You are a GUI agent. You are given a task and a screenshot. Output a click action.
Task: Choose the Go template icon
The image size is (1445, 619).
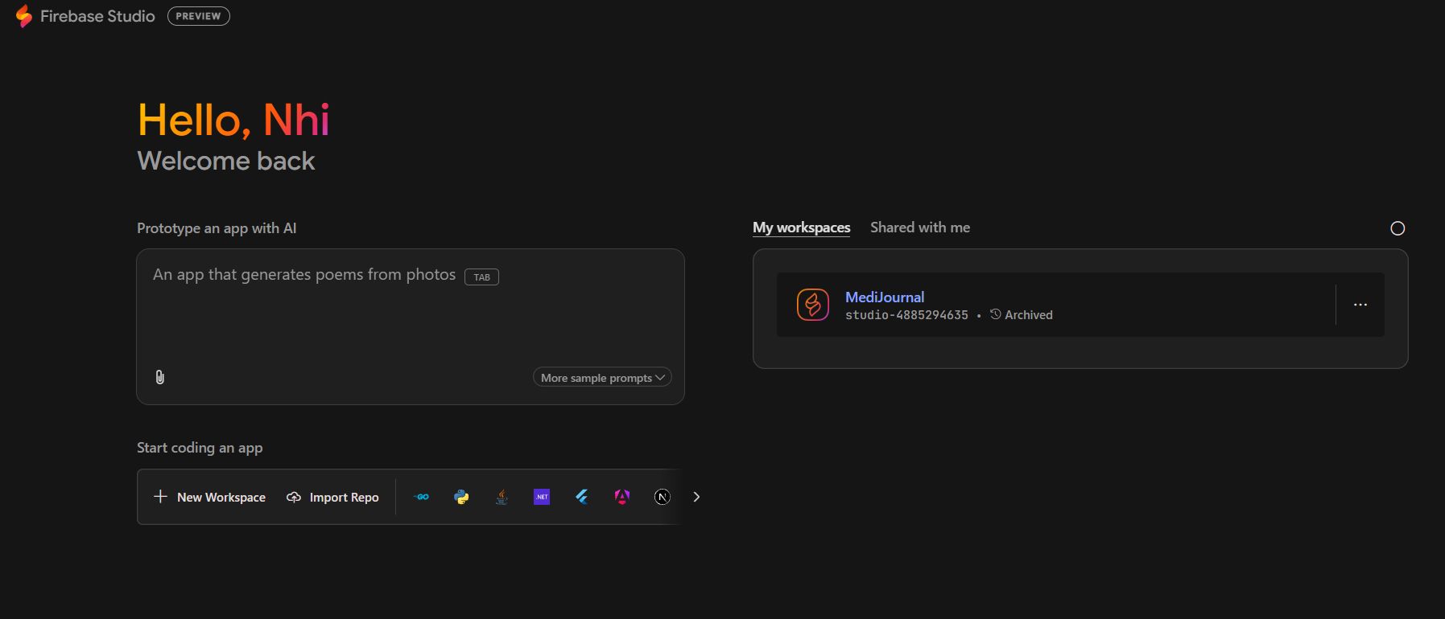pos(421,497)
